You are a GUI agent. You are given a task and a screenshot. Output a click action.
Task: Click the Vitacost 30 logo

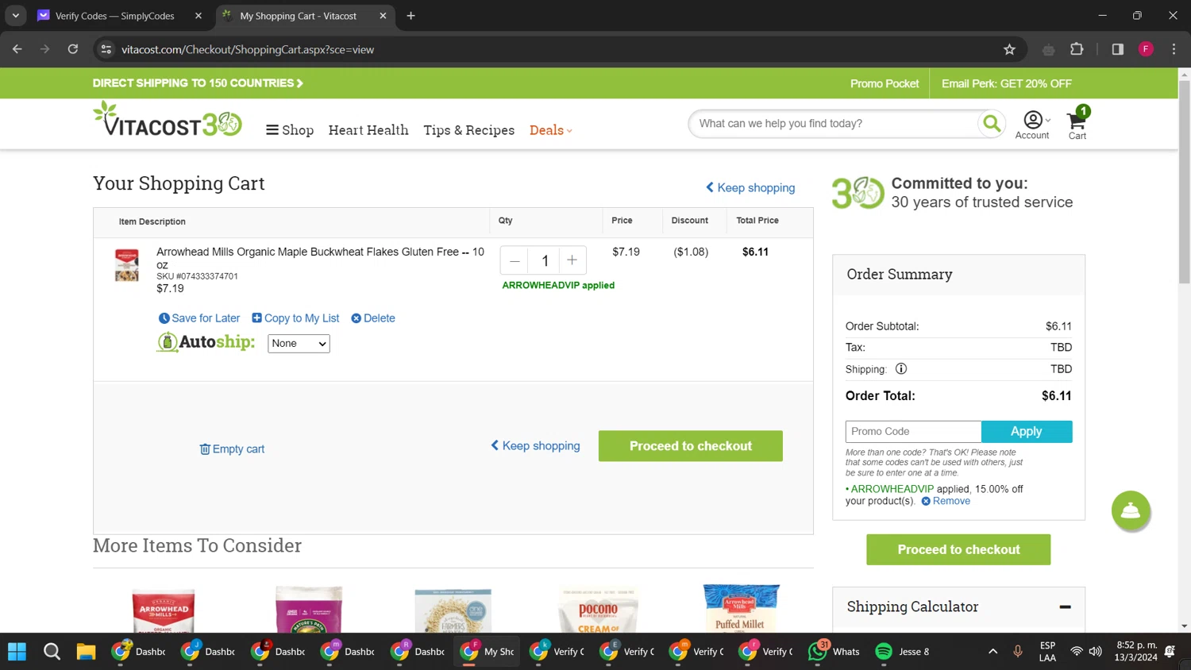[168, 119]
